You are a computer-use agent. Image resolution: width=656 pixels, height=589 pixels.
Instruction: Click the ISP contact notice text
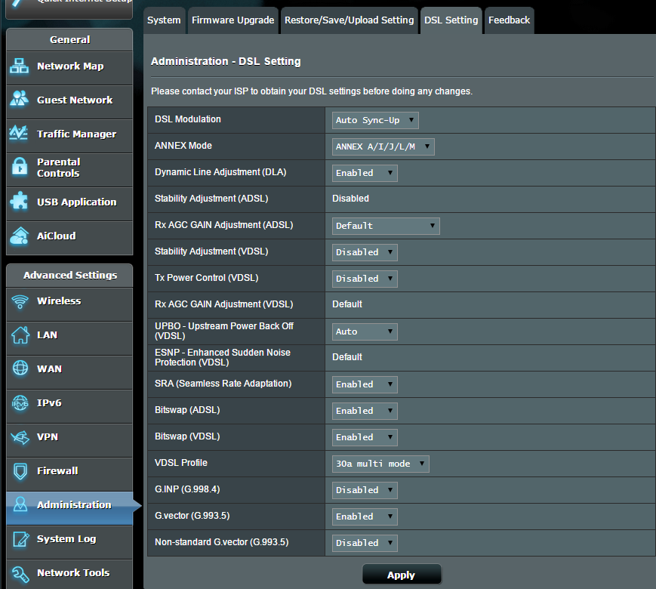click(x=312, y=91)
